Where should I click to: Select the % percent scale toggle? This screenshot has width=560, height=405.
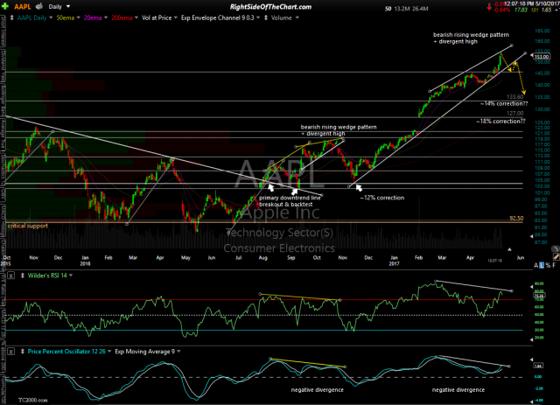548,265
